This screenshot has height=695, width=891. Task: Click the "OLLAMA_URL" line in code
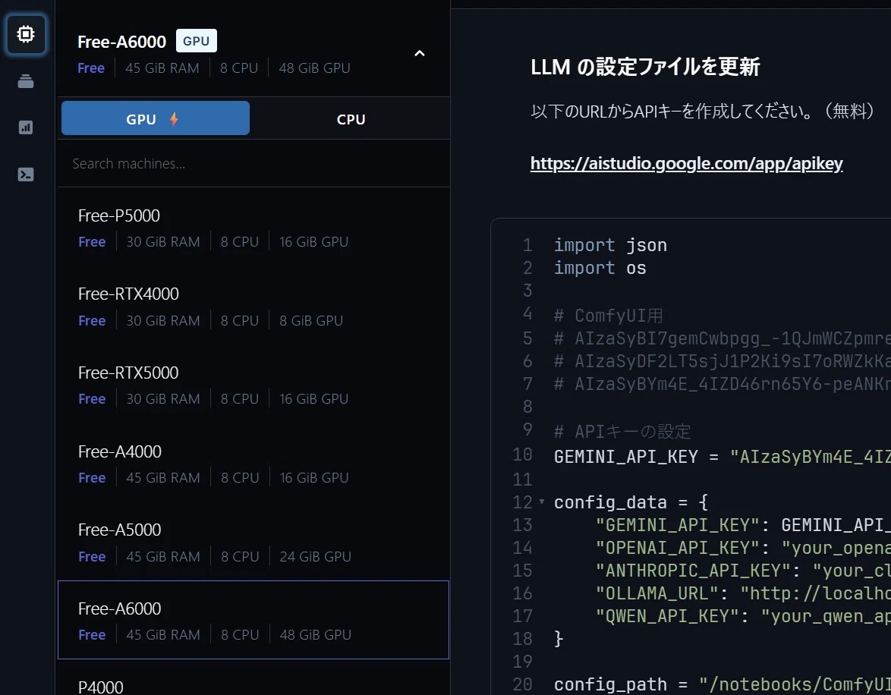coord(743,593)
